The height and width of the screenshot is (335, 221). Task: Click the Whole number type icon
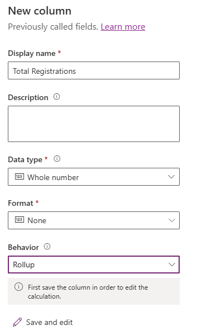19,177
